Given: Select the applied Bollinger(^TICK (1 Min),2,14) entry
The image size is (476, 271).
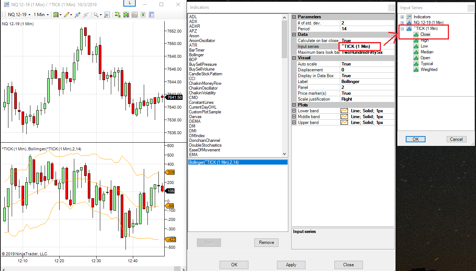Looking at the screenshot, I should point(238,162).
